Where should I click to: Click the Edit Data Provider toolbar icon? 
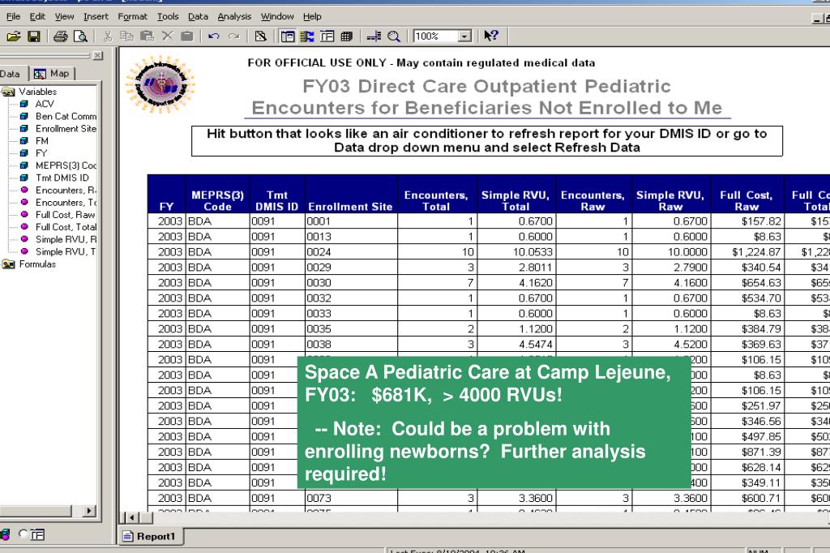[260, 36]
